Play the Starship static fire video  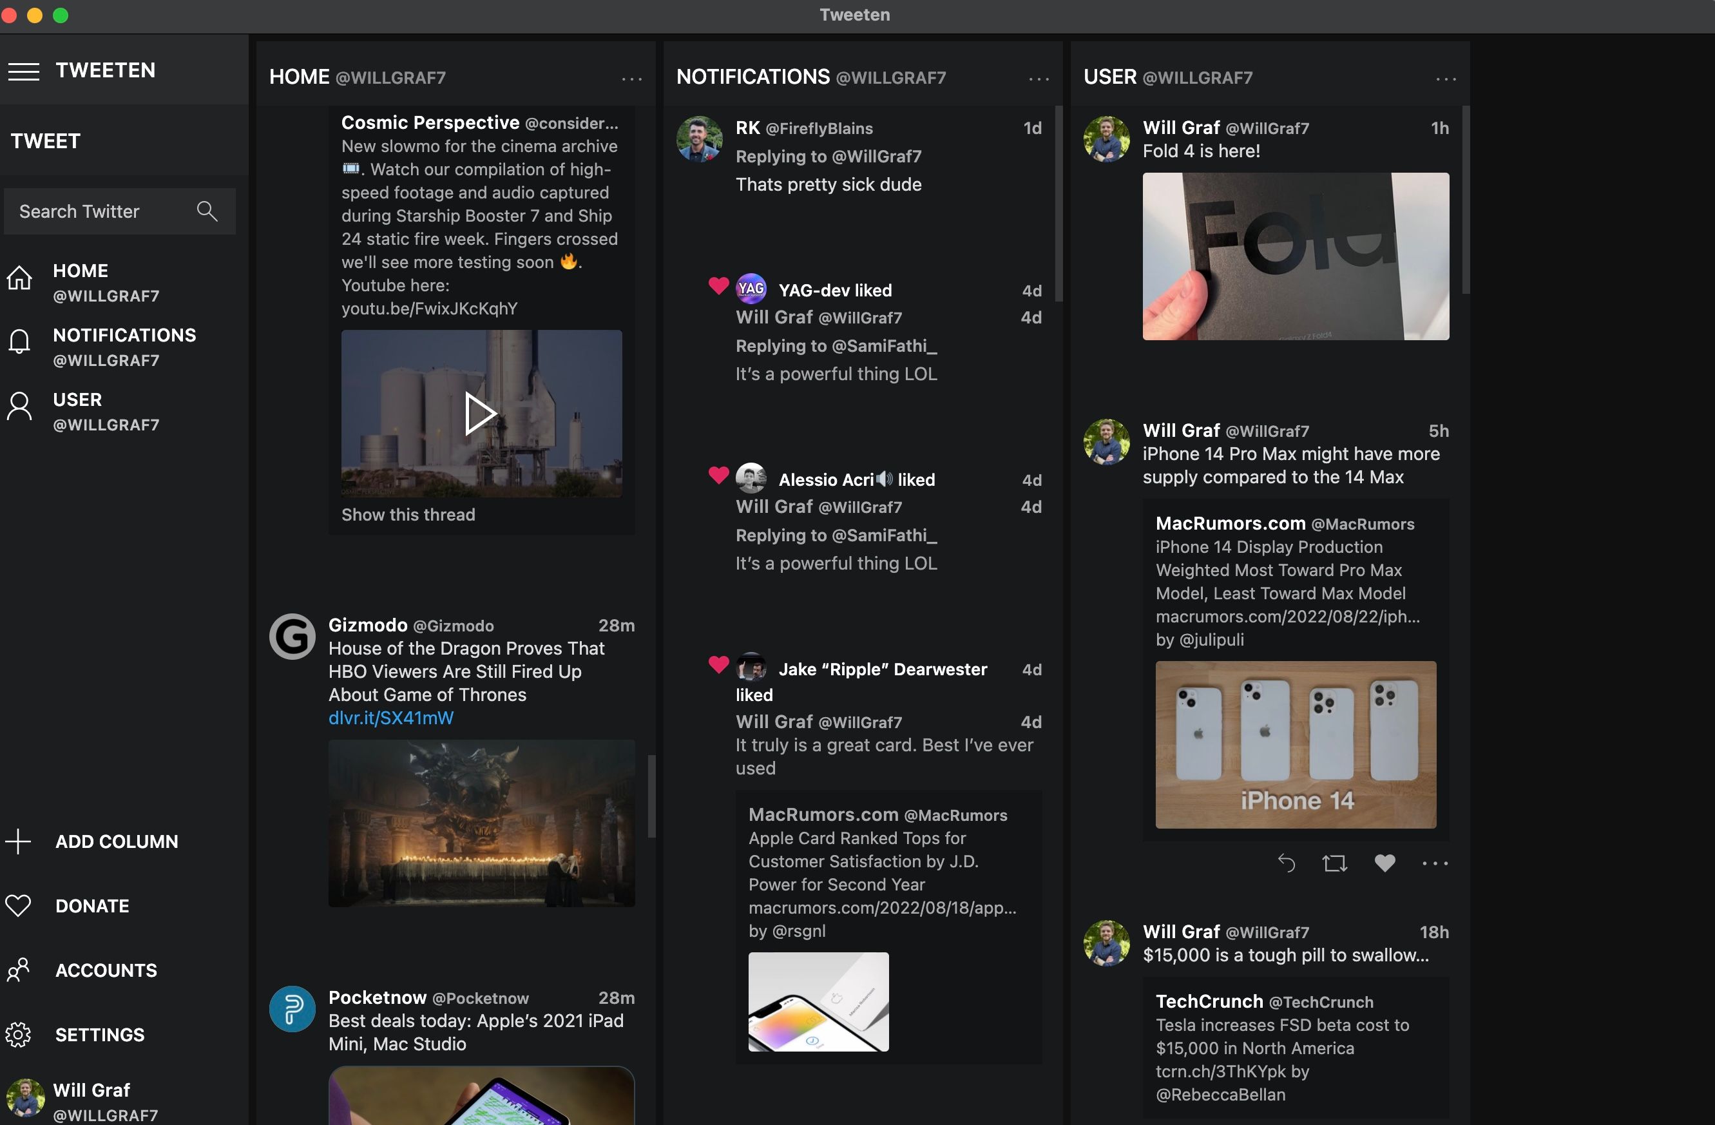click(481, 414)
